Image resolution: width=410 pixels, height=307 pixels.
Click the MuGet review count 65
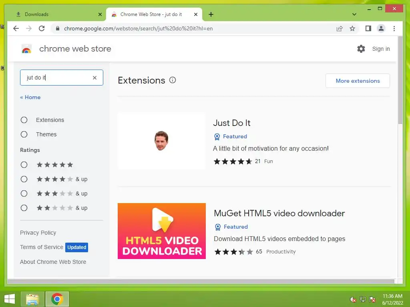coord(259,252)
